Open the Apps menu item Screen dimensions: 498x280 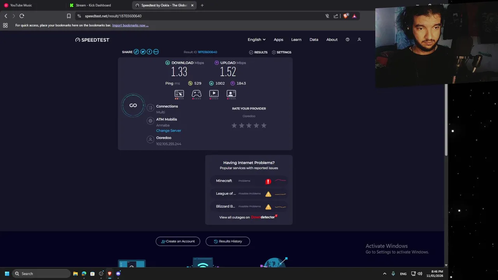278,40
